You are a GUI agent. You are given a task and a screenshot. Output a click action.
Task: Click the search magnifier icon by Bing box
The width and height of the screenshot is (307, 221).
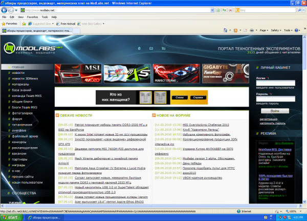click(x=299, y=10)
